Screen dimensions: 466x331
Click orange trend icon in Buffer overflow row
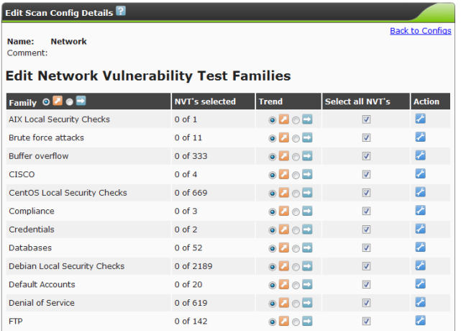(283, 156)
